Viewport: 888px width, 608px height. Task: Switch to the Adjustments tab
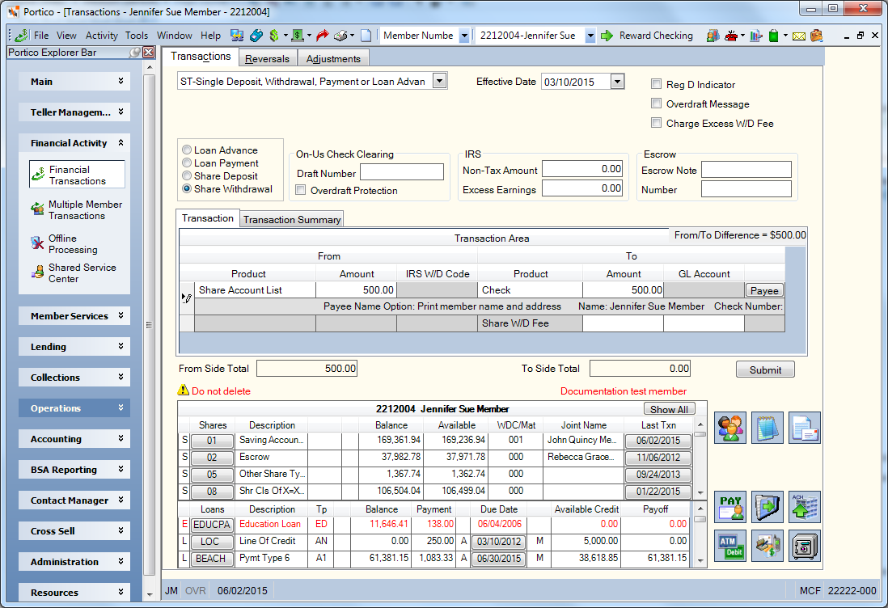(333, 58)
